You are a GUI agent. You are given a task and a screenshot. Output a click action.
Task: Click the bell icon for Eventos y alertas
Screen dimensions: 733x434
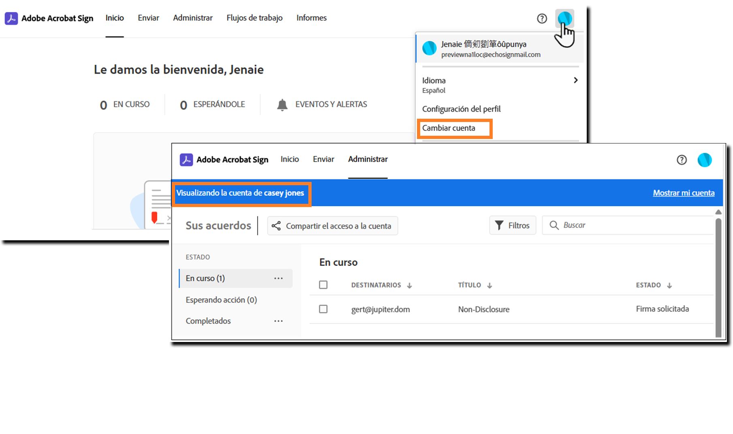(x=282, y=105)
